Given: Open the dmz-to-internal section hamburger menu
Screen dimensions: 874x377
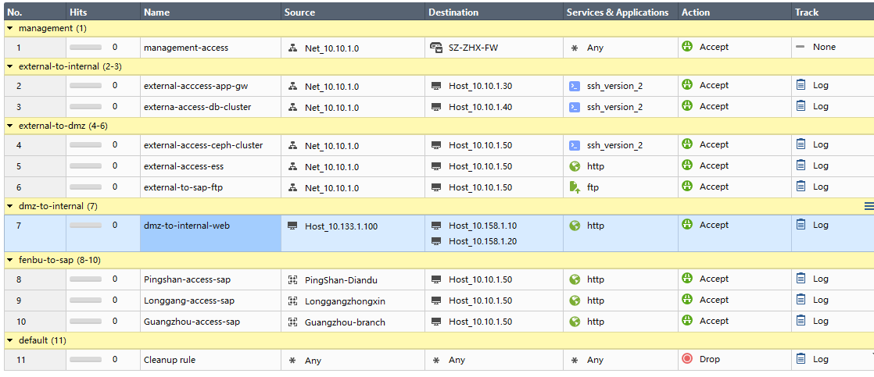Looking at the screenshot, I should [x=869, y=206].
